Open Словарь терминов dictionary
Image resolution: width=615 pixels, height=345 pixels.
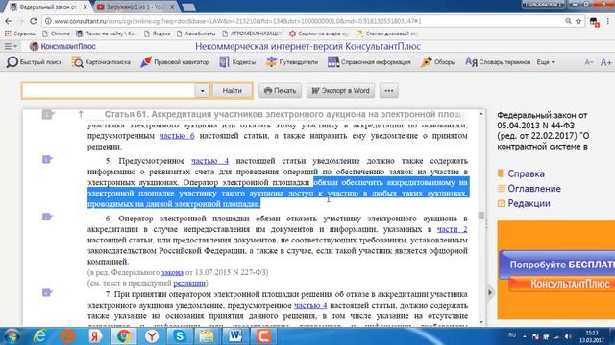[498, 62]
